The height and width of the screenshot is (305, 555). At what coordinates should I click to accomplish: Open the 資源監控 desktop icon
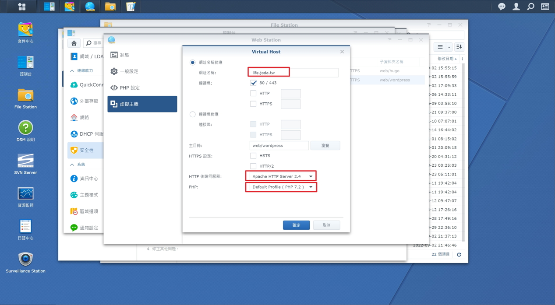click(x=25, y=197)
